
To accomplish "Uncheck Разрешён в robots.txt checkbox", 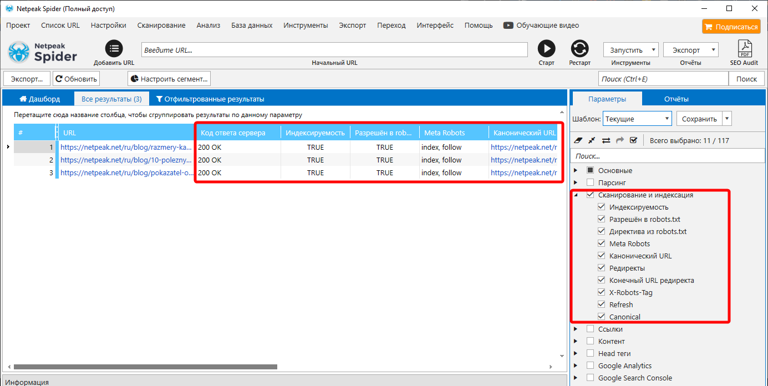I will 602,219.
